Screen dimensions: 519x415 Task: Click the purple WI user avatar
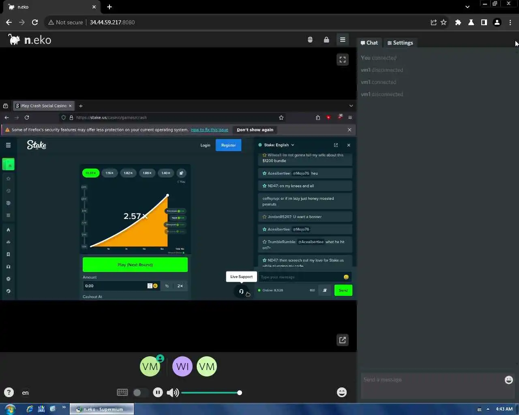pos(182,366)
